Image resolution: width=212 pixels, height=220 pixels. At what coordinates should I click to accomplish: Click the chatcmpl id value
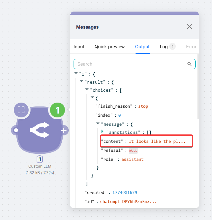pos(128,201)
